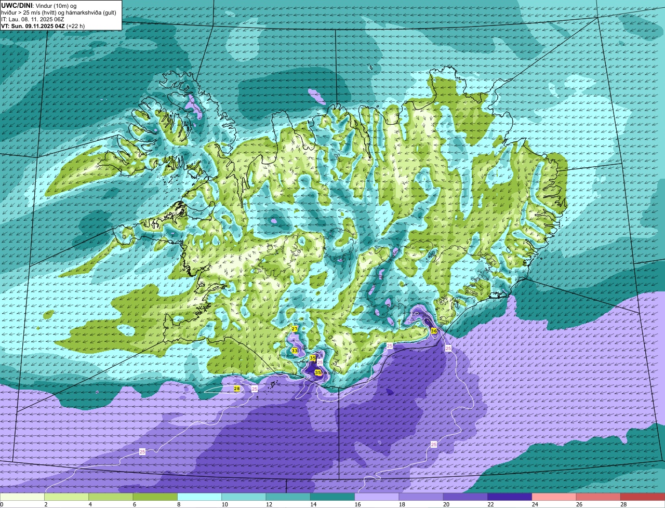Image resolution: width=665 pixels, height=508 pixels.
Task: Click the legend scale value 24
Action: [x=535, y=504]
